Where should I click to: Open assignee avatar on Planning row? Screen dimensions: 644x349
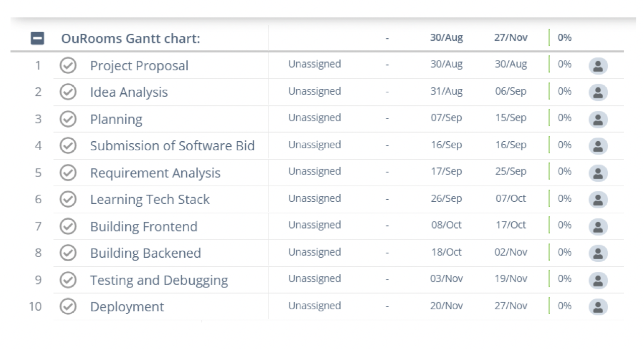(x=598, y=120)
